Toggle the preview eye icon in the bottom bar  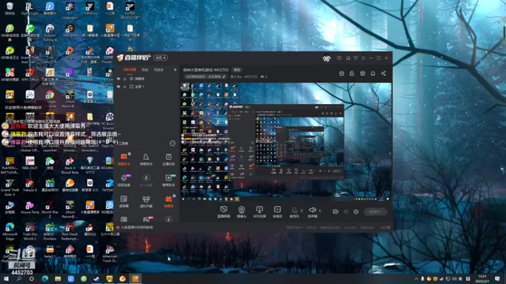pos(346,211)
